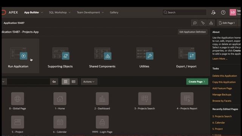Click Edit Application Definition
The height and width of the screenshot is (136, 242).
tap(192, 32)
